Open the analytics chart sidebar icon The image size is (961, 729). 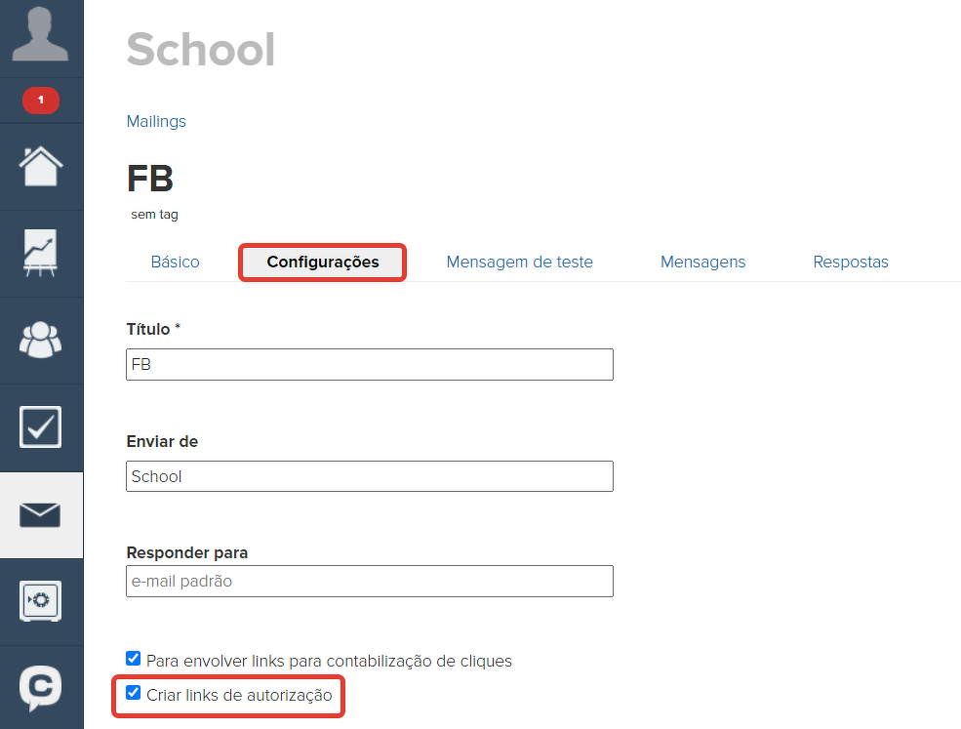(x=41, y=253)
